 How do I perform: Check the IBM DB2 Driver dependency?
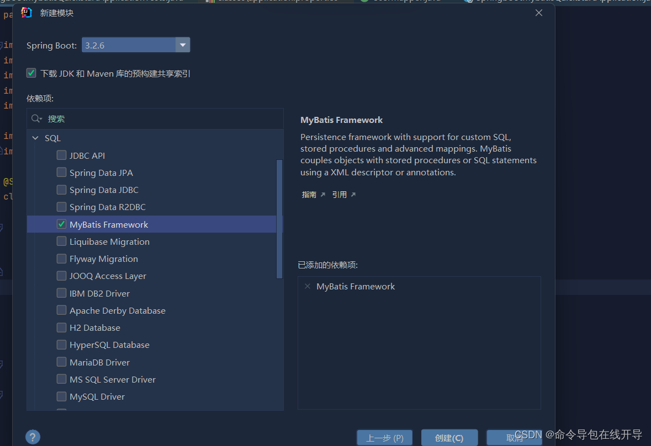pos(61,293)
